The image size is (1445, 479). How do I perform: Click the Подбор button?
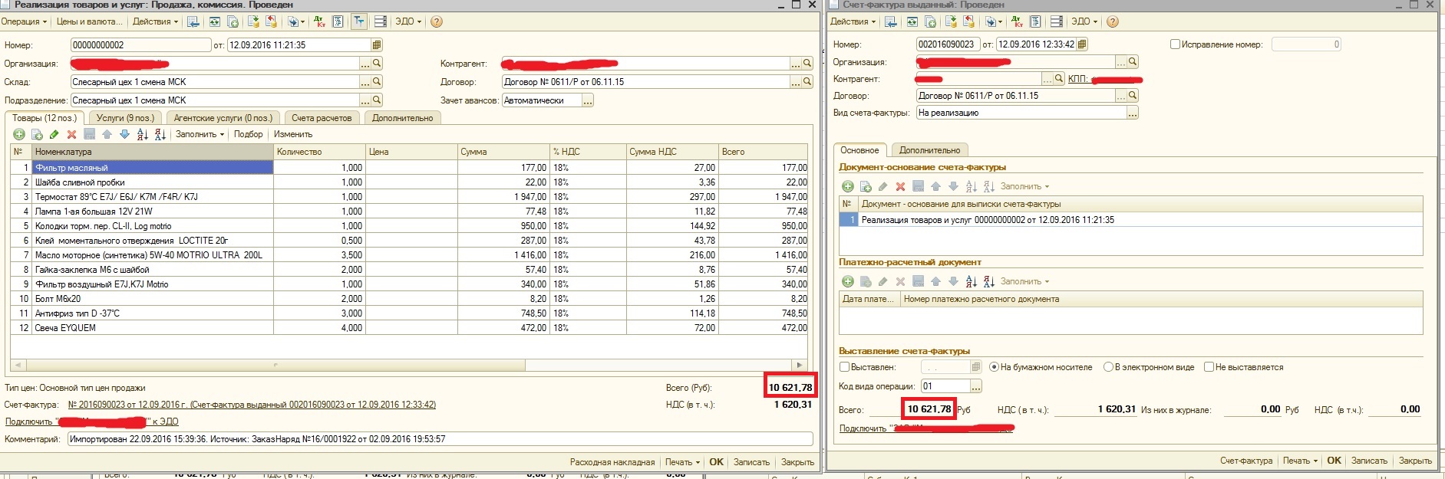tap(248, 134)
